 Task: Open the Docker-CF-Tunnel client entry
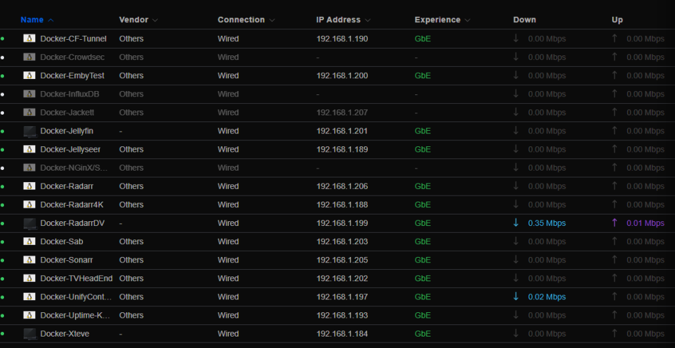point(73,38)
